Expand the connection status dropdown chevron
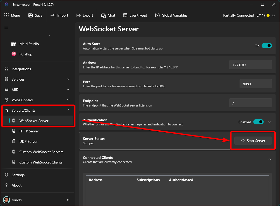This screenshot has width=280, height=206. coord(274,15)
